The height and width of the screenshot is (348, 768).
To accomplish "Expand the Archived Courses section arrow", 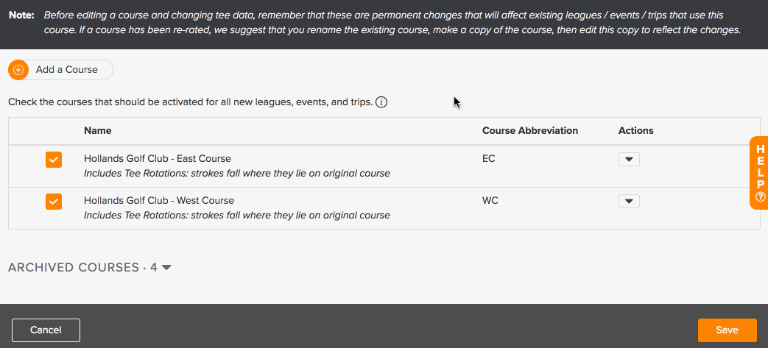I will (x=166, y=268).
